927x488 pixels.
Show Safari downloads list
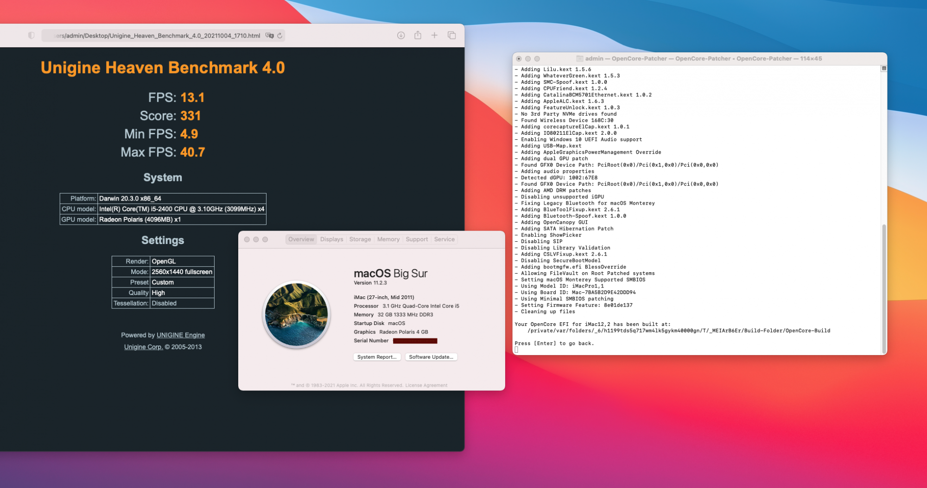401,36
